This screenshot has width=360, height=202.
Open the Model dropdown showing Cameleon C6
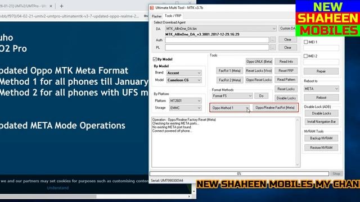pyautogui.click(x=184, y=80)
